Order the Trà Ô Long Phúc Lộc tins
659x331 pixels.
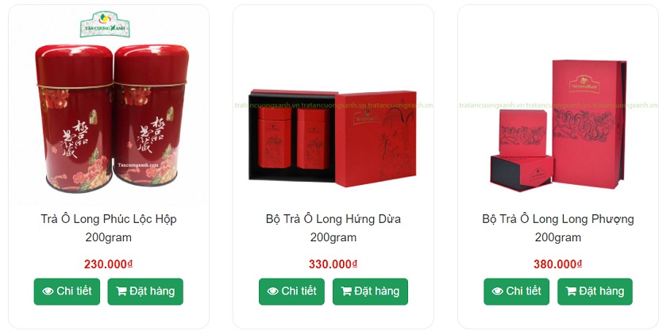pyautogui.click(x=145, y=291)
